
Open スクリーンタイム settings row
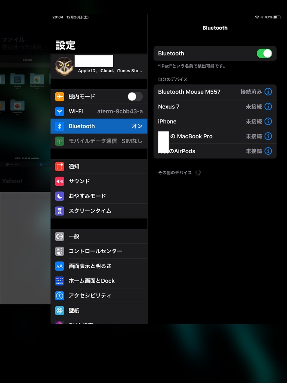99,211
